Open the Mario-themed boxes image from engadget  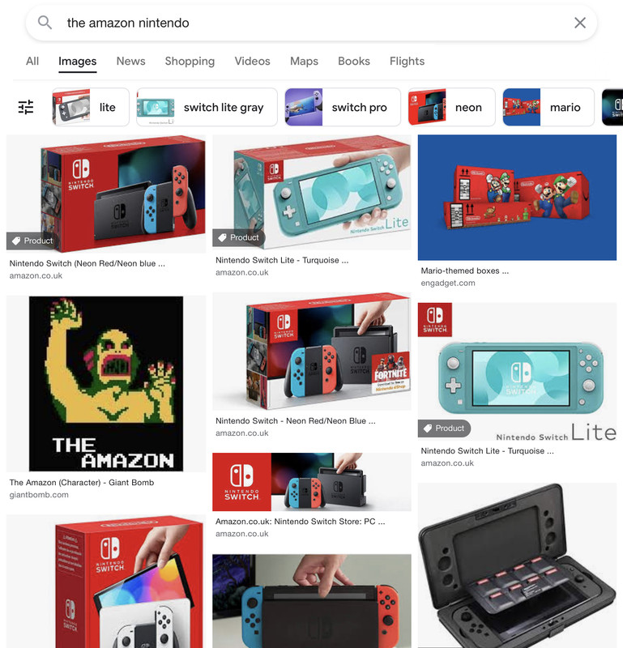(x=517, y=198)
